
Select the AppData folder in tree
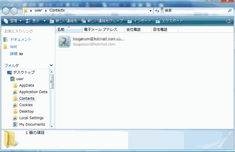coord(27,85)
